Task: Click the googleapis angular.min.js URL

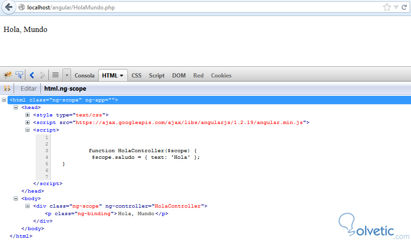Action: (x=189, y=122)
